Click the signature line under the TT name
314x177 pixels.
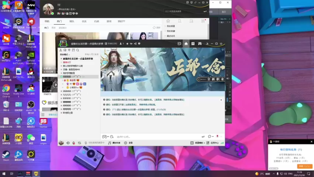point(67,9)
